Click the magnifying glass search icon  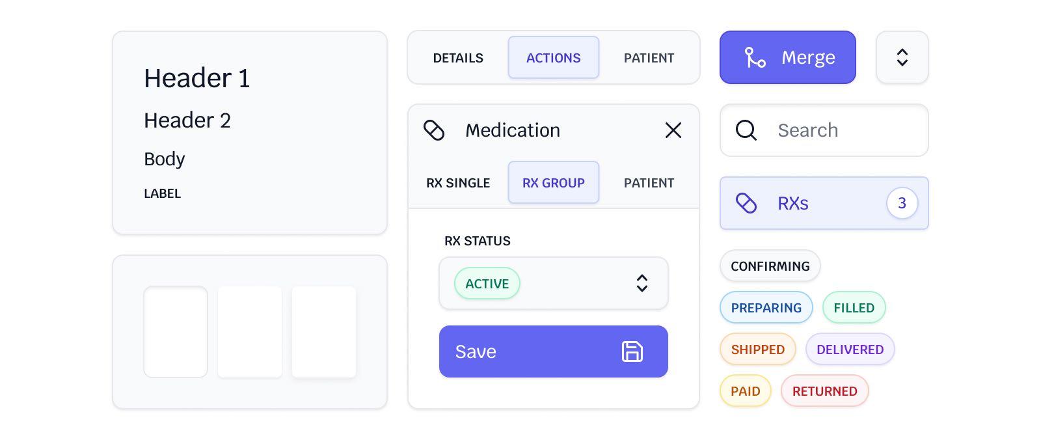click(746, 130)
